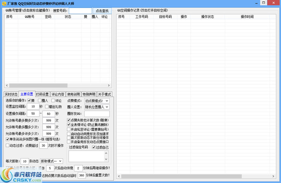This screenshot has height=183, width=281.
Task: Toggle 单条说说多张图只圈一张 checkbox
Action: click(7, 139)
